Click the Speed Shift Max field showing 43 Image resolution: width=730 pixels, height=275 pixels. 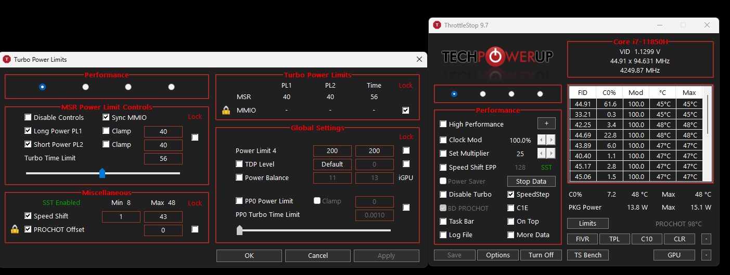pyautogui.click(x=163, y=216)
